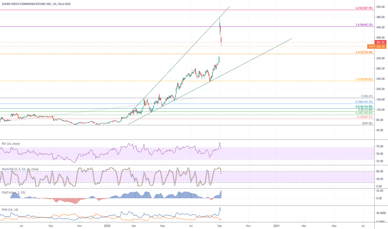Click the 75.00 level on the RSI scale
This screenshot has height=229, width=388.
click(x=380, y=146)
